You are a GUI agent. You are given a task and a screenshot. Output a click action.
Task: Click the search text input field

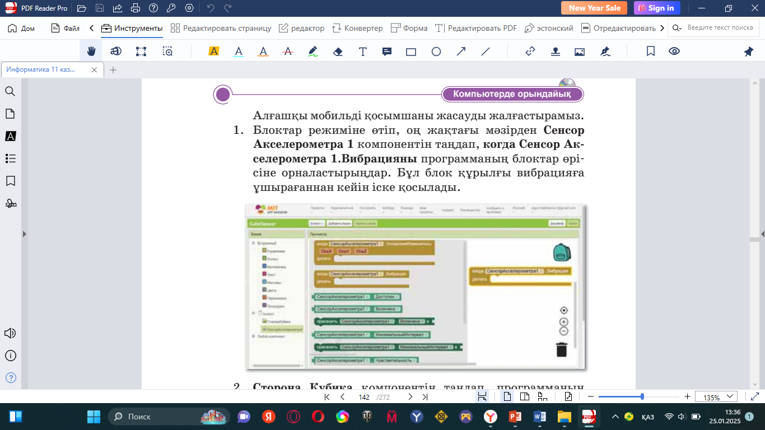[x=720, y=28]
